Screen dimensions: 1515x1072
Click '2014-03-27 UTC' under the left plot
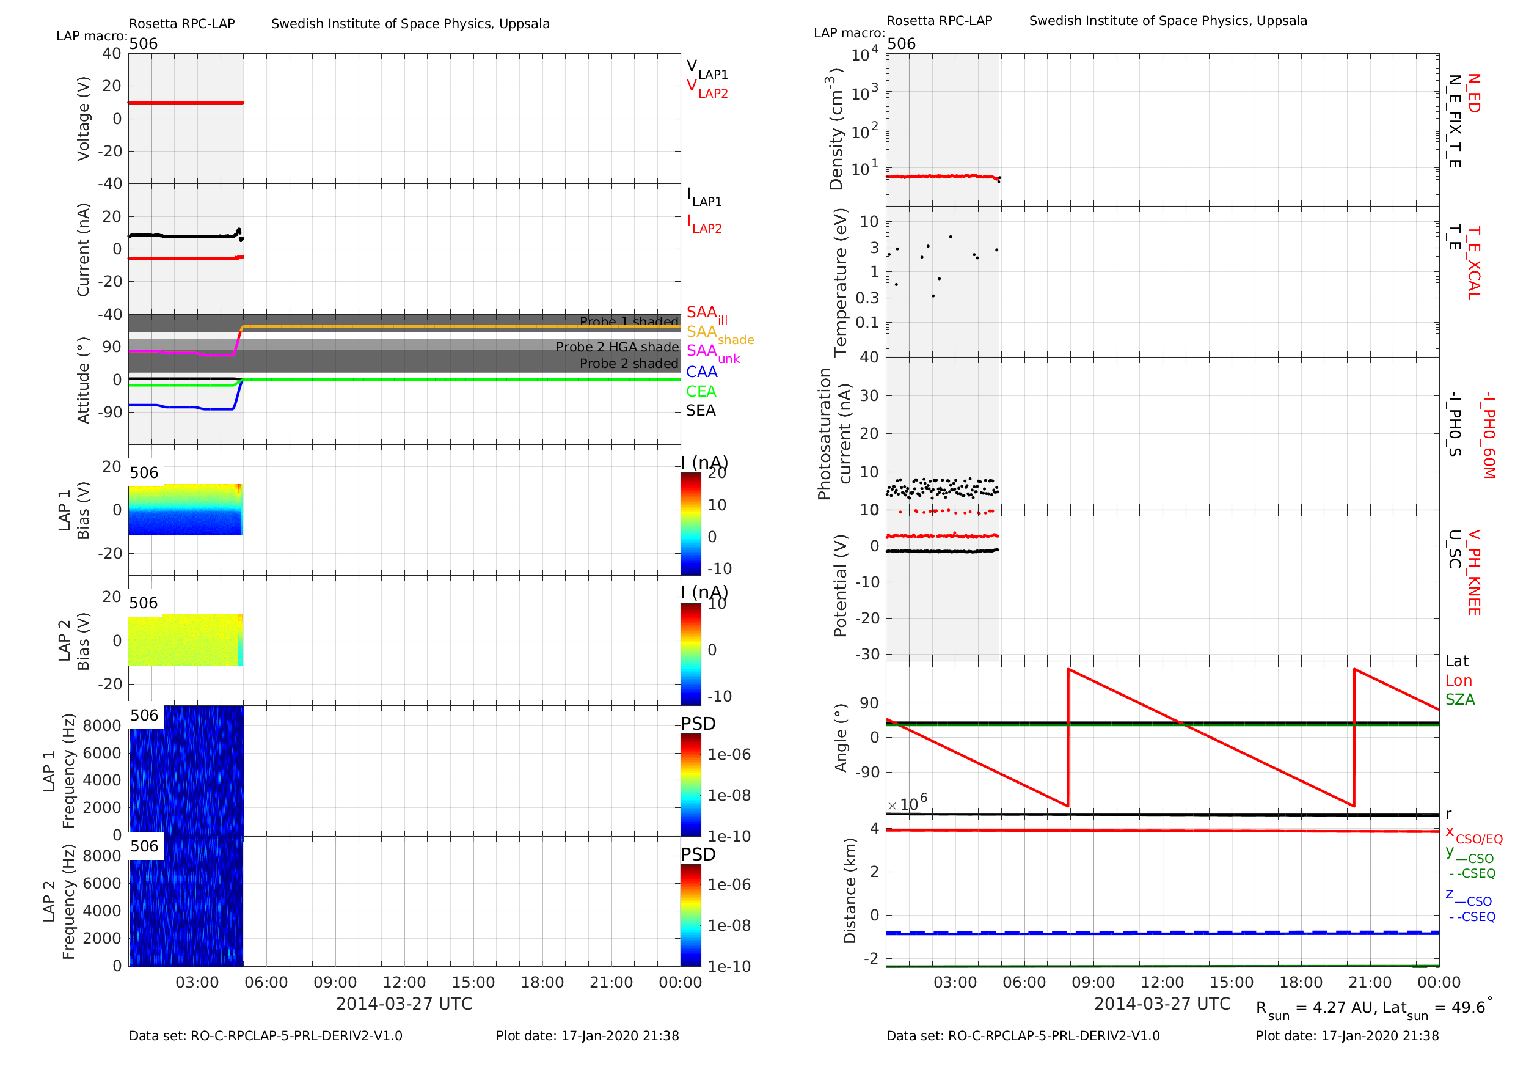click(404, 1004)
